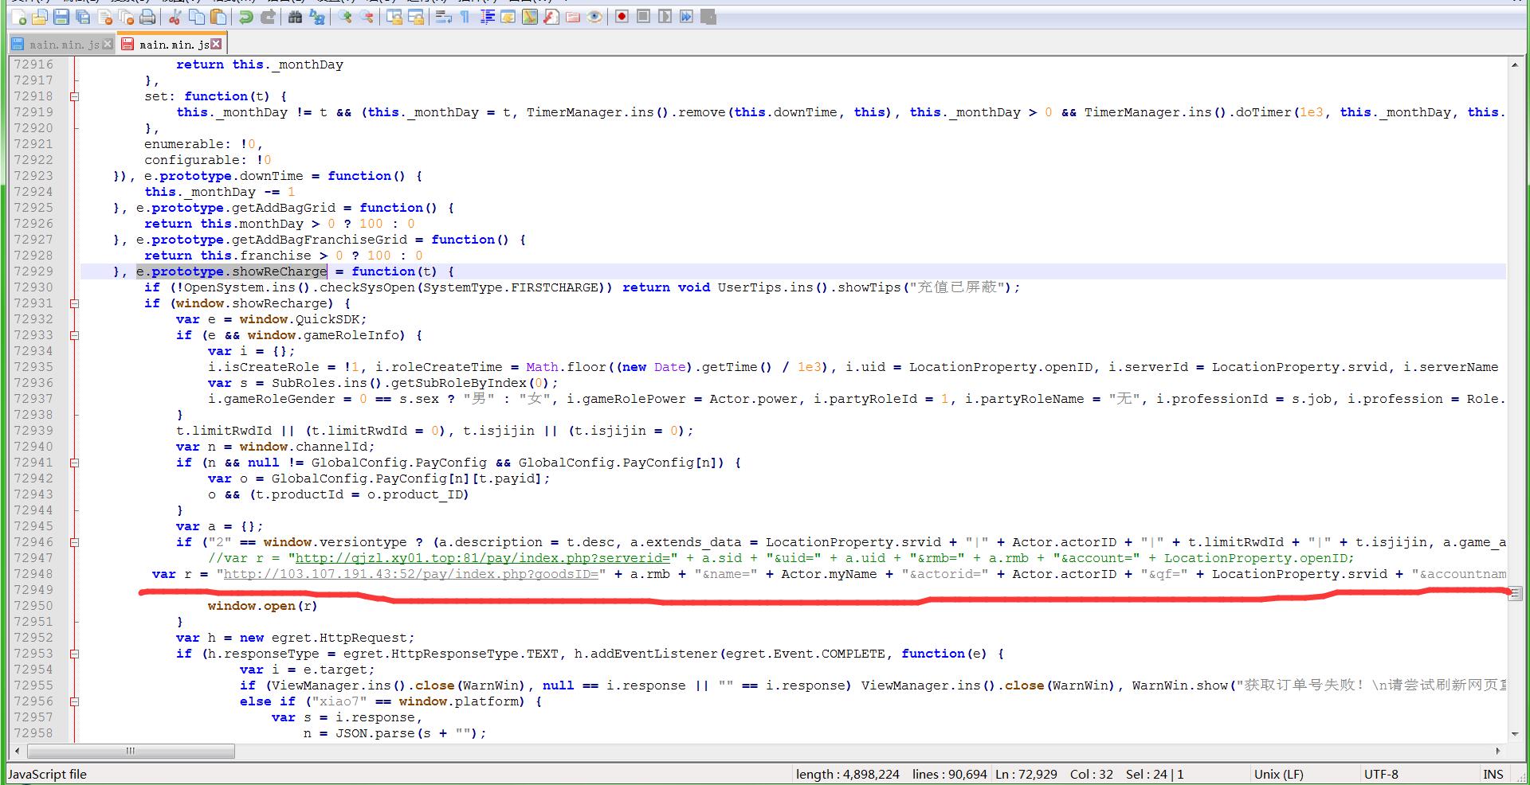Start macro recording with red dot icon
Image resolution: width=1530 pixels, height=785 pixels.
point(622,17)
